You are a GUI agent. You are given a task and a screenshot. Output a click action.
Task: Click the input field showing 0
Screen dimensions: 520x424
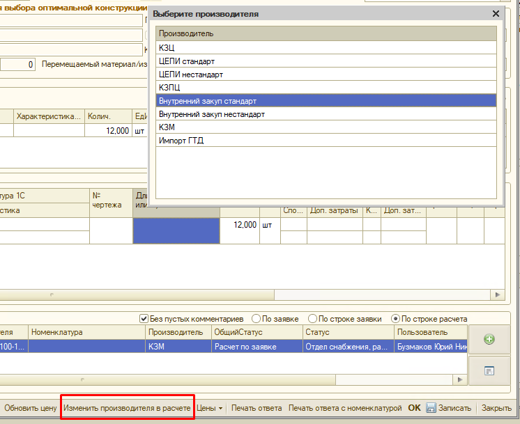[x=18, y=64]
